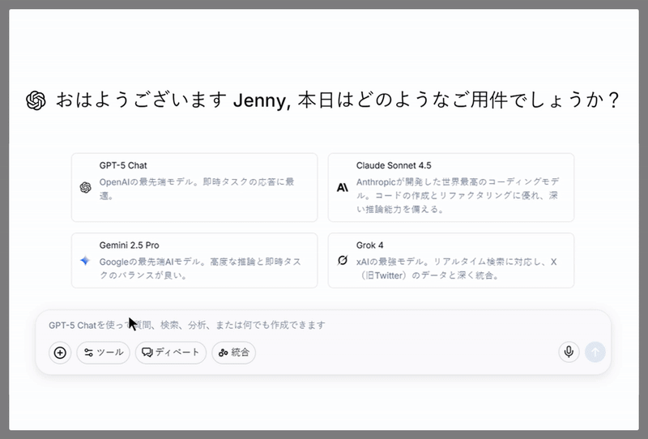Pick the Gemini 2.5 Pro card title
The height and width of the screenshot is (439, 648).
[129, 245]
